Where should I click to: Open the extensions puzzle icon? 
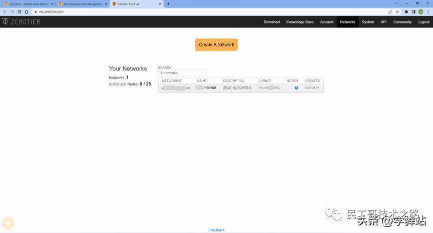(x=406, y=11)
